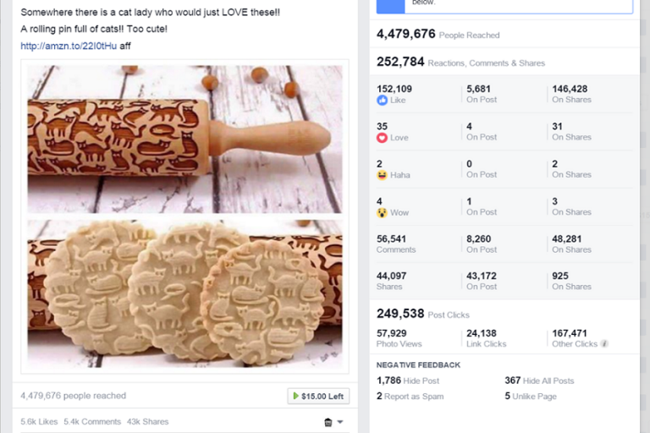Click the 5.4k Comments link
This screenshot has height=433, width=650.
click(x=92, y=421)
